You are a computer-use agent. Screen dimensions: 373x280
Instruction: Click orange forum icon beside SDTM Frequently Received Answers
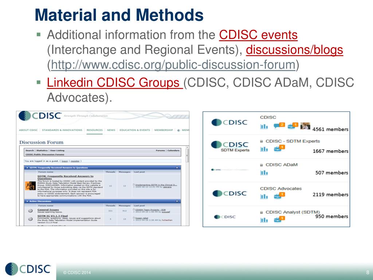(x=30, y=186)
